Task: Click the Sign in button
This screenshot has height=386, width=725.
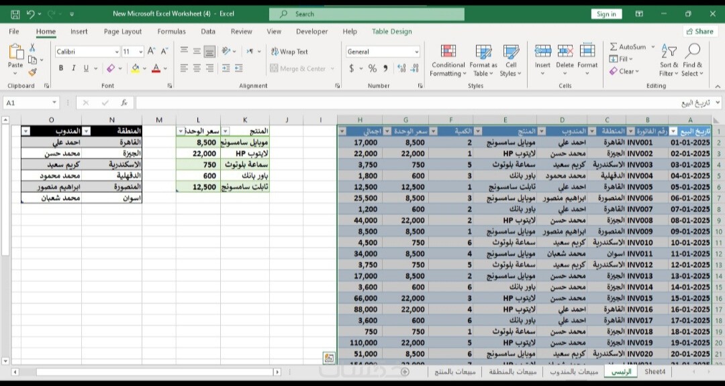Action: click(x=606, y=14)
